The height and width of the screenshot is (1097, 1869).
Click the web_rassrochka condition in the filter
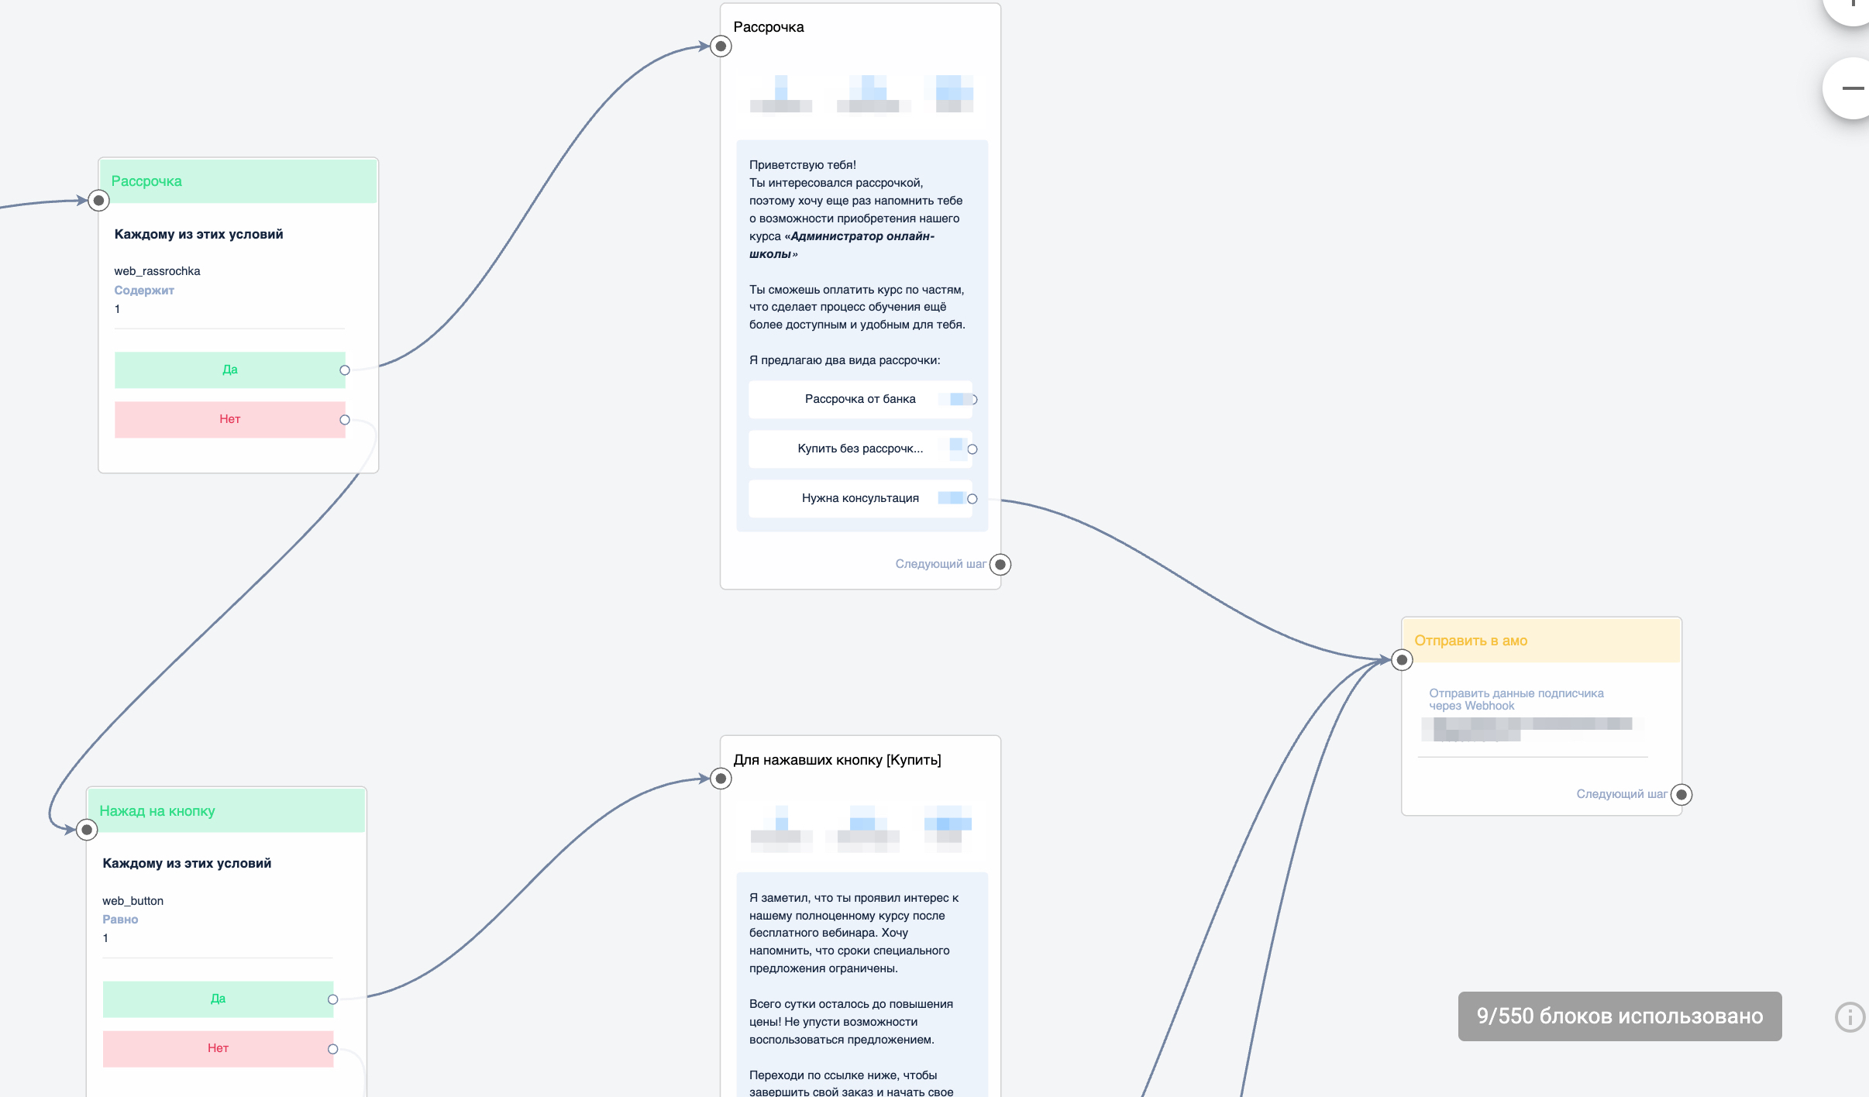pos(157,271)
